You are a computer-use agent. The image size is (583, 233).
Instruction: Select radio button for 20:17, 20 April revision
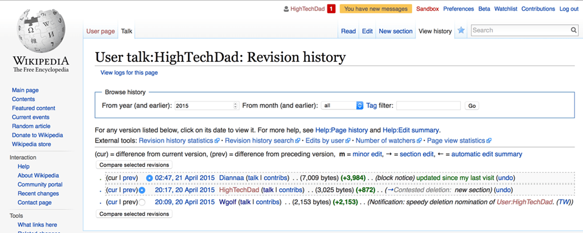[142, 190]
